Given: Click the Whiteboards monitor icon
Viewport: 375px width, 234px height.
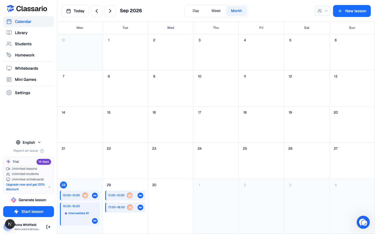Looking at the screenshot, I should tap(9, 68).
